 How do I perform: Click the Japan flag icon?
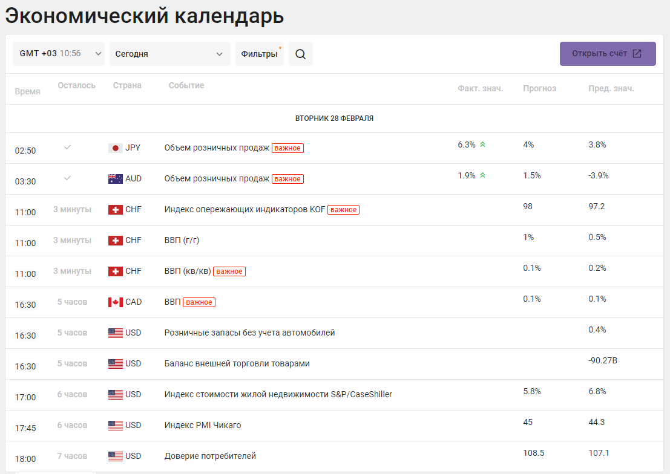[116, 148]
